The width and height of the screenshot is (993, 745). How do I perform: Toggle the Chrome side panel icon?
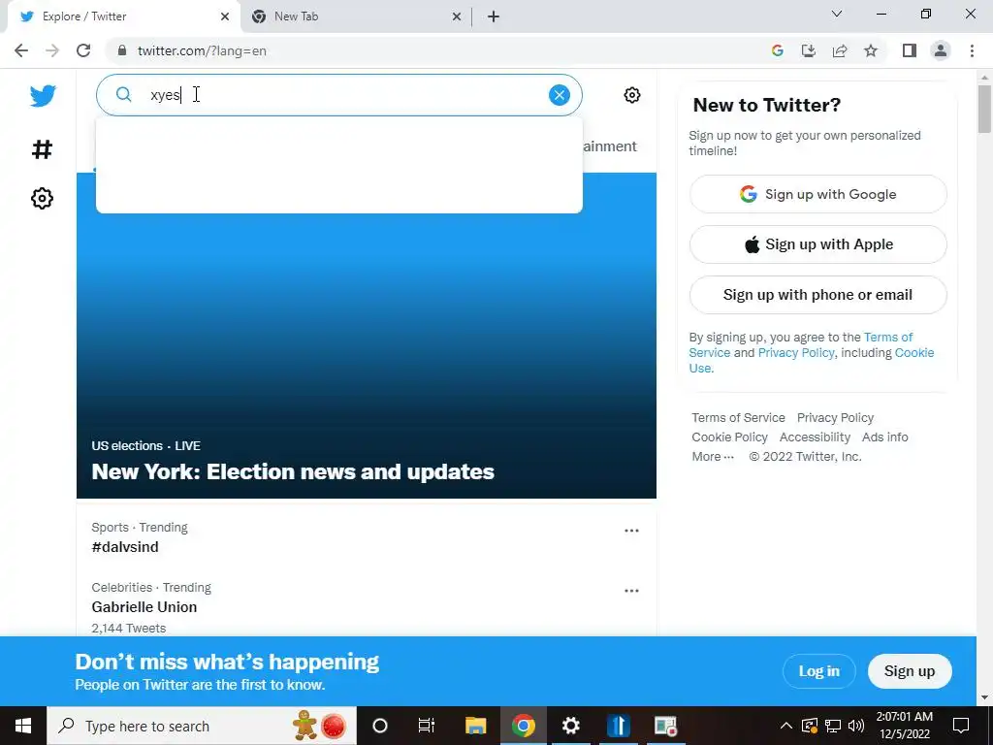[910, 50]
